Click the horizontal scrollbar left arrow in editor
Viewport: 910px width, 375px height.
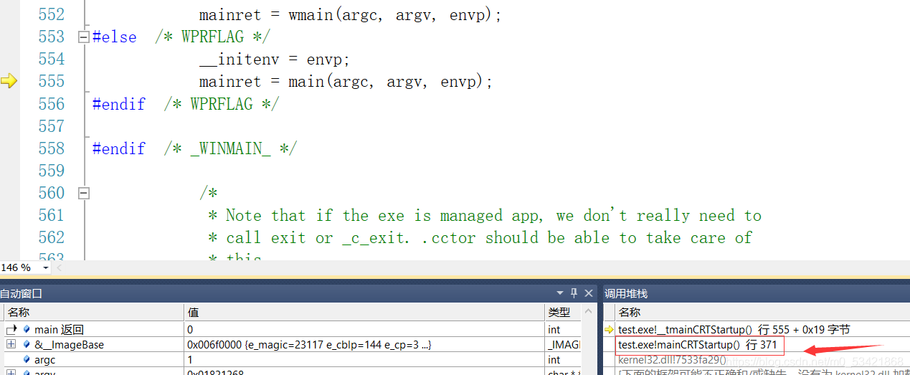pyautogui.click(x=59, y=267)
